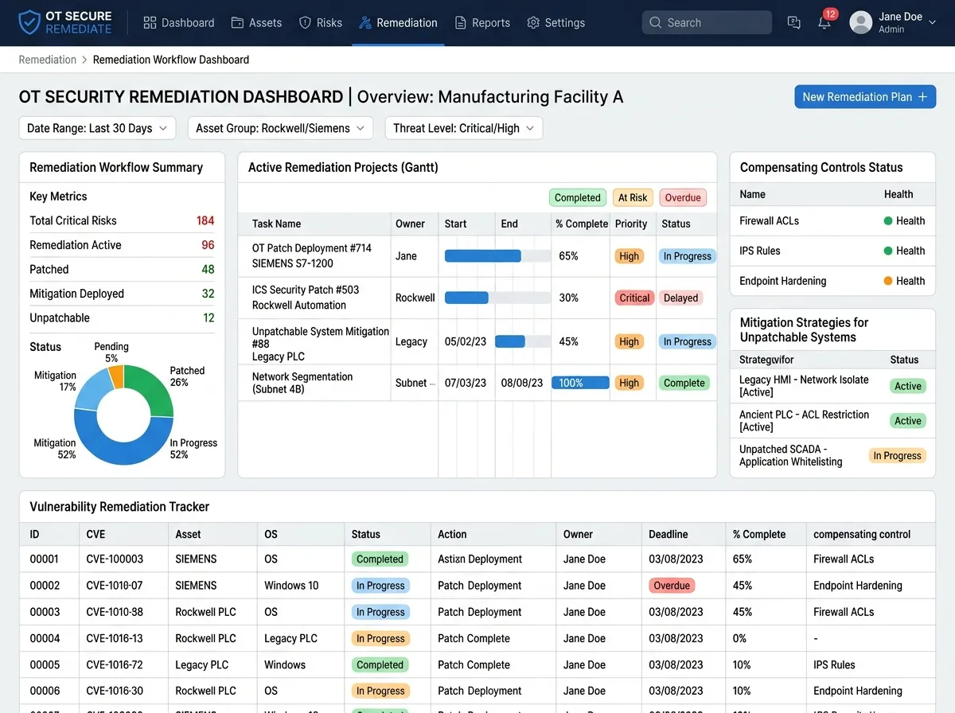Viewport: 955px width, 713px height.
Task: Click the Delayed status on ICS Security Patch
Action: point(681,298)
